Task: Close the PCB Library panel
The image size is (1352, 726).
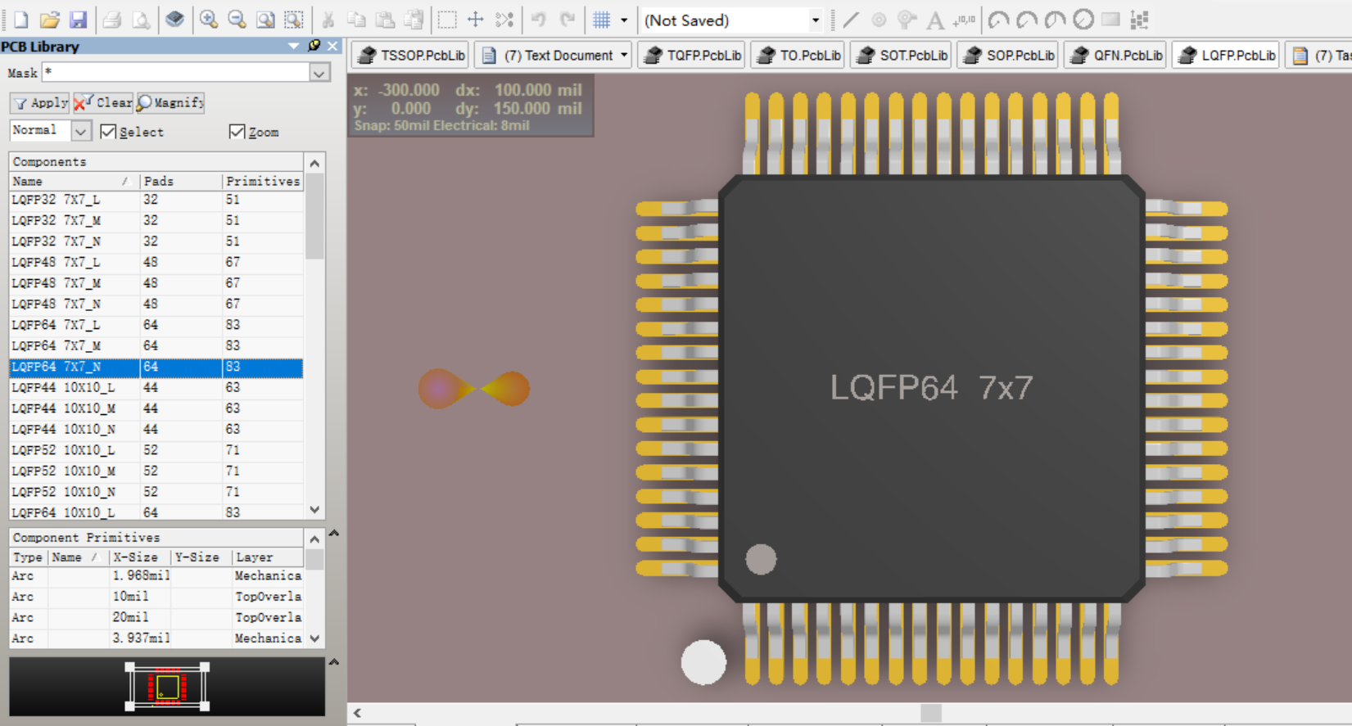Action: pos(332,46)
